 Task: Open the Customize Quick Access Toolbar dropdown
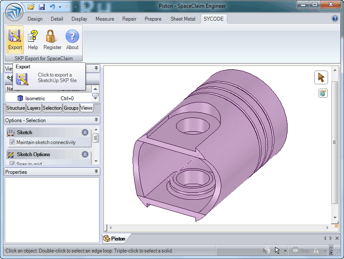point(84,7)
